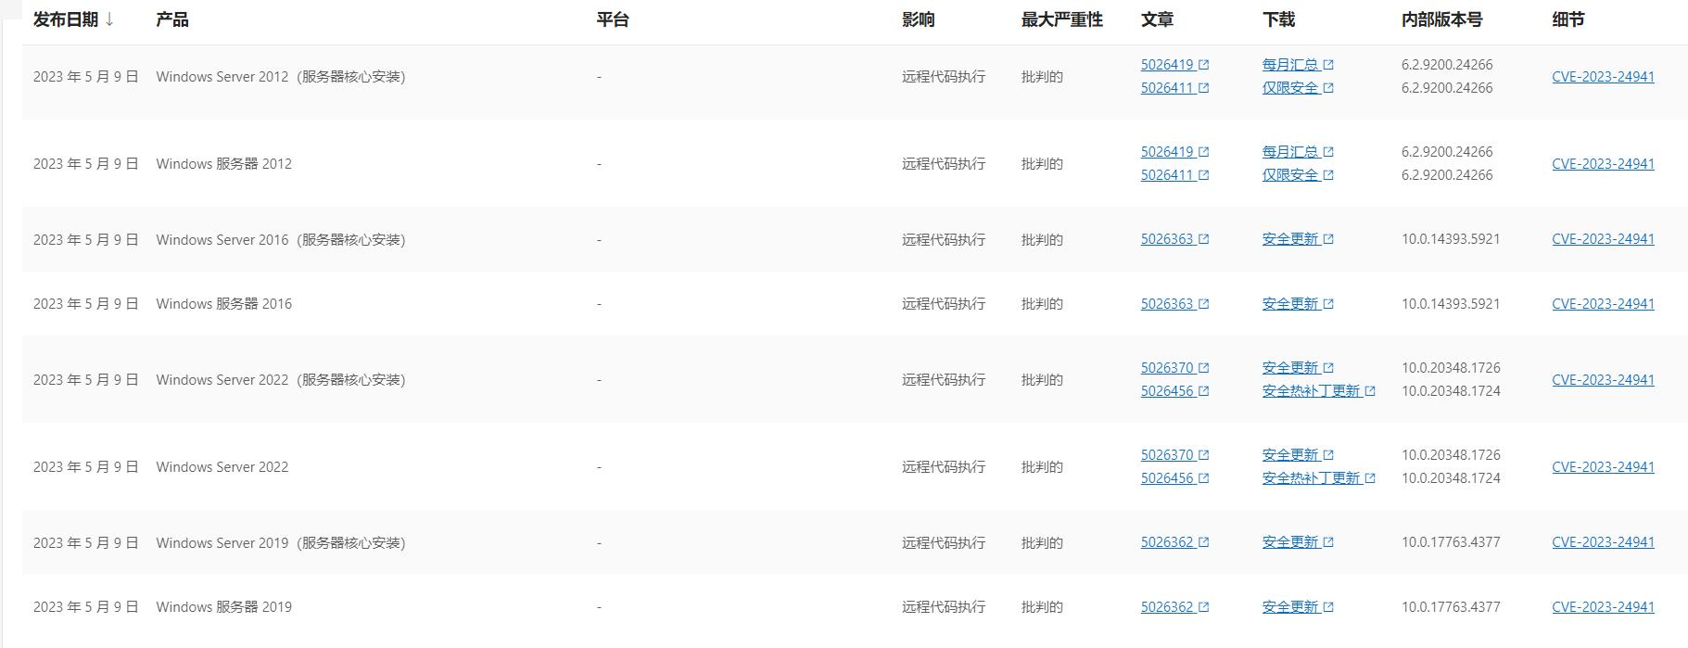Click external icon beside 5026363, Server 2016 服务器核心安装 row
Screen dimensions: 1688x648
[x=1203, y=239]
